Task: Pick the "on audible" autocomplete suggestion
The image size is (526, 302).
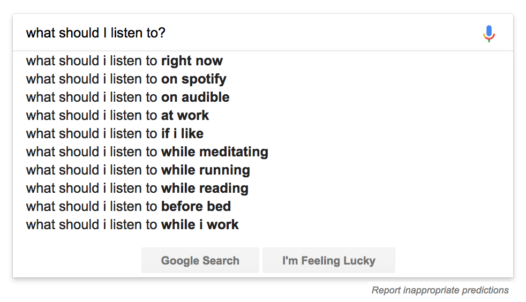Action: point(127,97)
